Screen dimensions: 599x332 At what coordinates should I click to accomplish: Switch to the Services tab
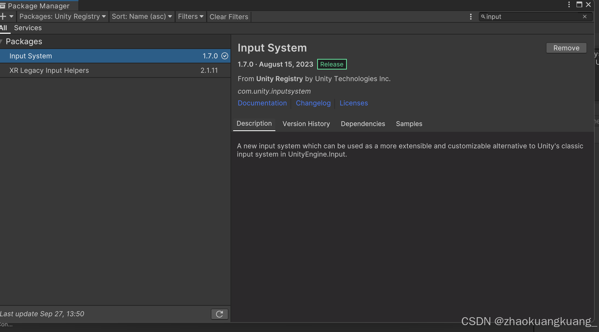(x=28, y=28)
